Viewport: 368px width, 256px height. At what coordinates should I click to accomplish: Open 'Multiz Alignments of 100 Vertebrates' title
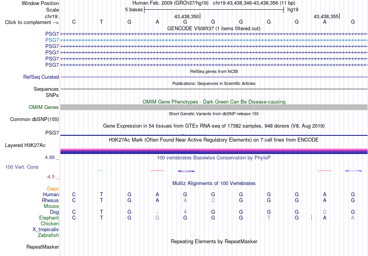click(214, 183)
